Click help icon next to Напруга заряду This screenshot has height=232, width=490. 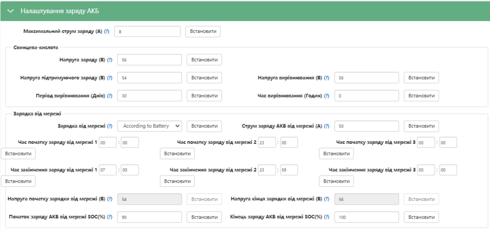[110, 60]
